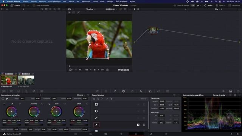Viewport: 242px width, 136px height.
Task: Reset the Lift color wheel
Action: tap(20, 104)
